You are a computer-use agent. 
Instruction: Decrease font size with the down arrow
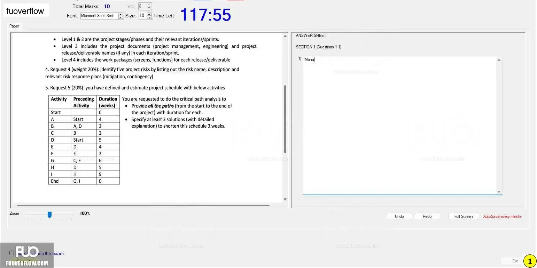coord(149,17)
